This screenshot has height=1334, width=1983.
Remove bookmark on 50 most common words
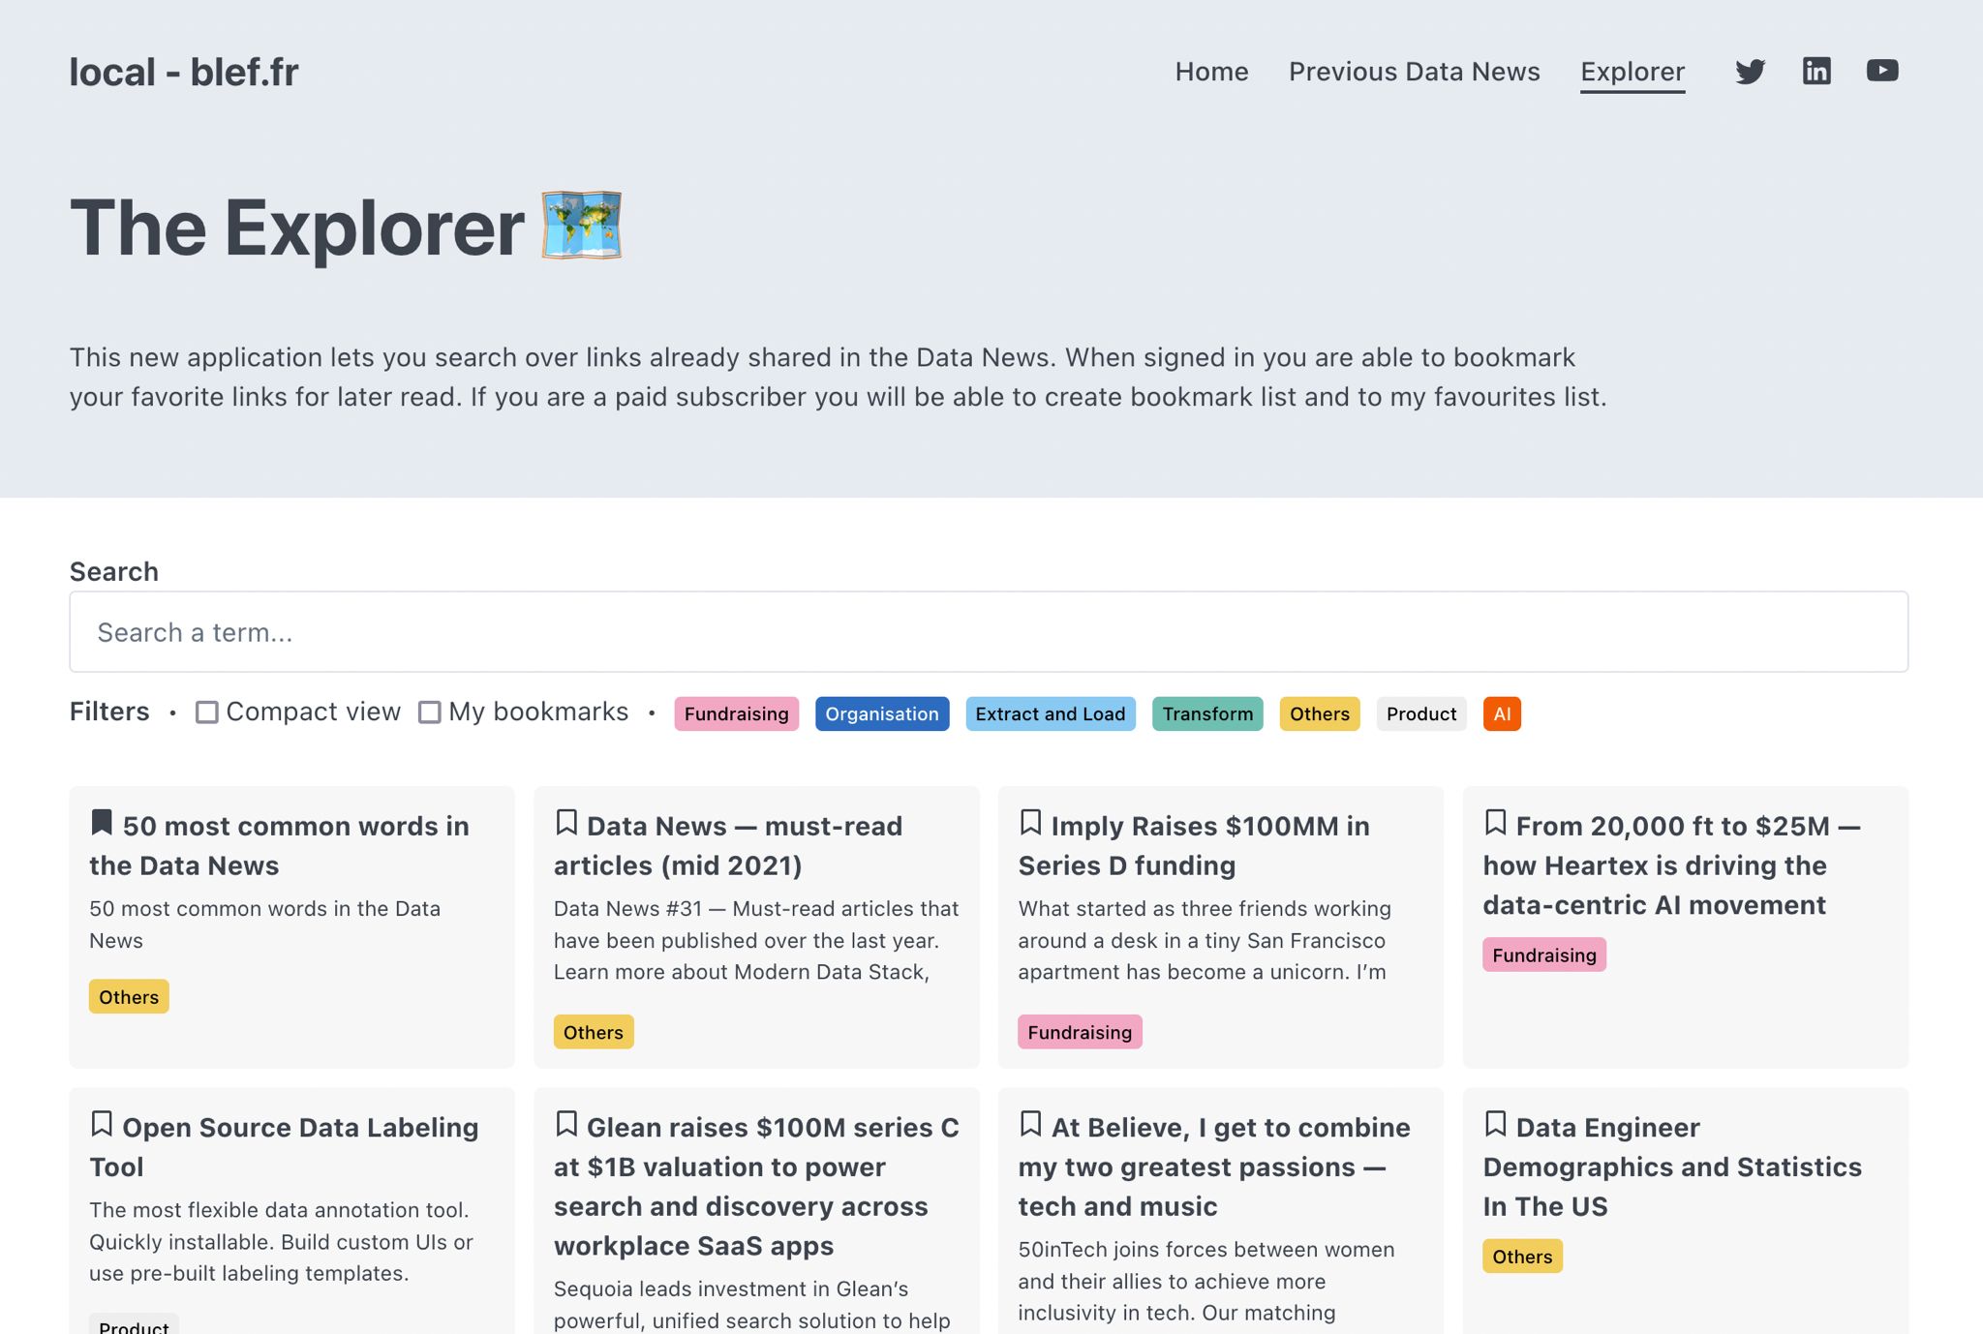click(x=102, y=823)
